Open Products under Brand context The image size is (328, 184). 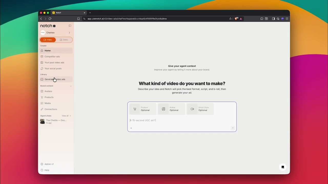[x=56, y=97]
